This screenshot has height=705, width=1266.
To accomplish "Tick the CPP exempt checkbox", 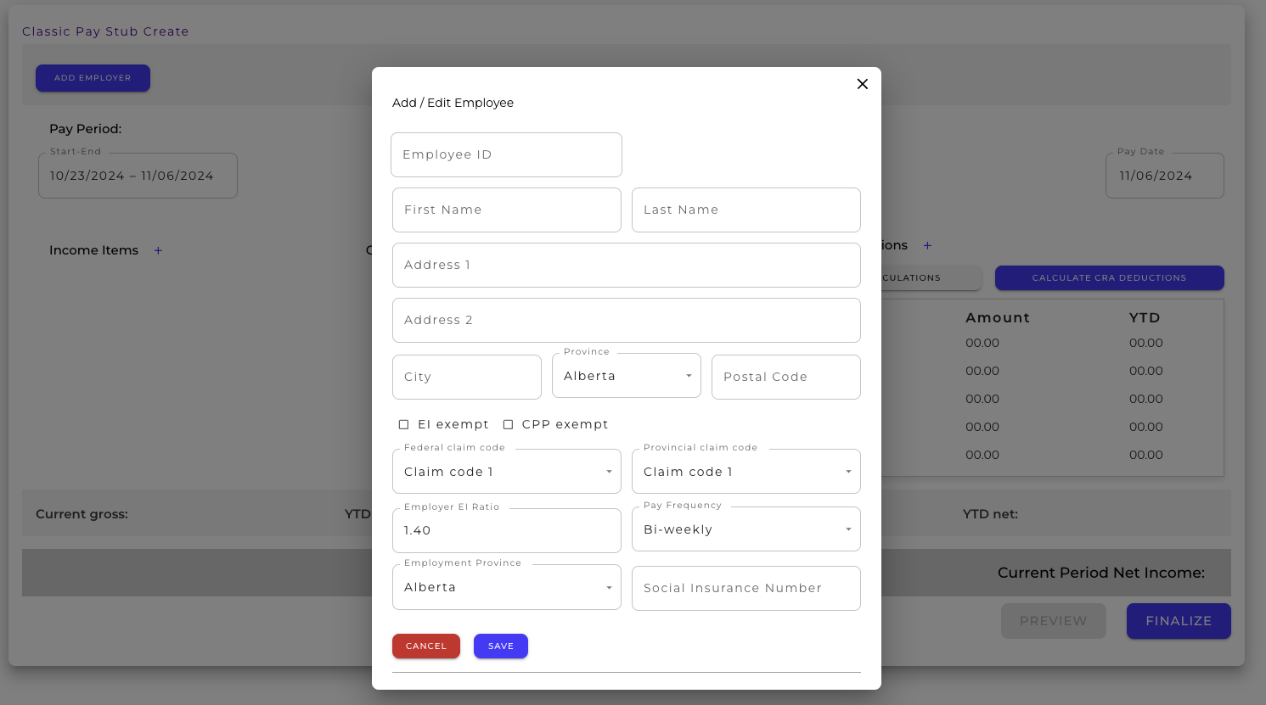I will coord(508,424).
